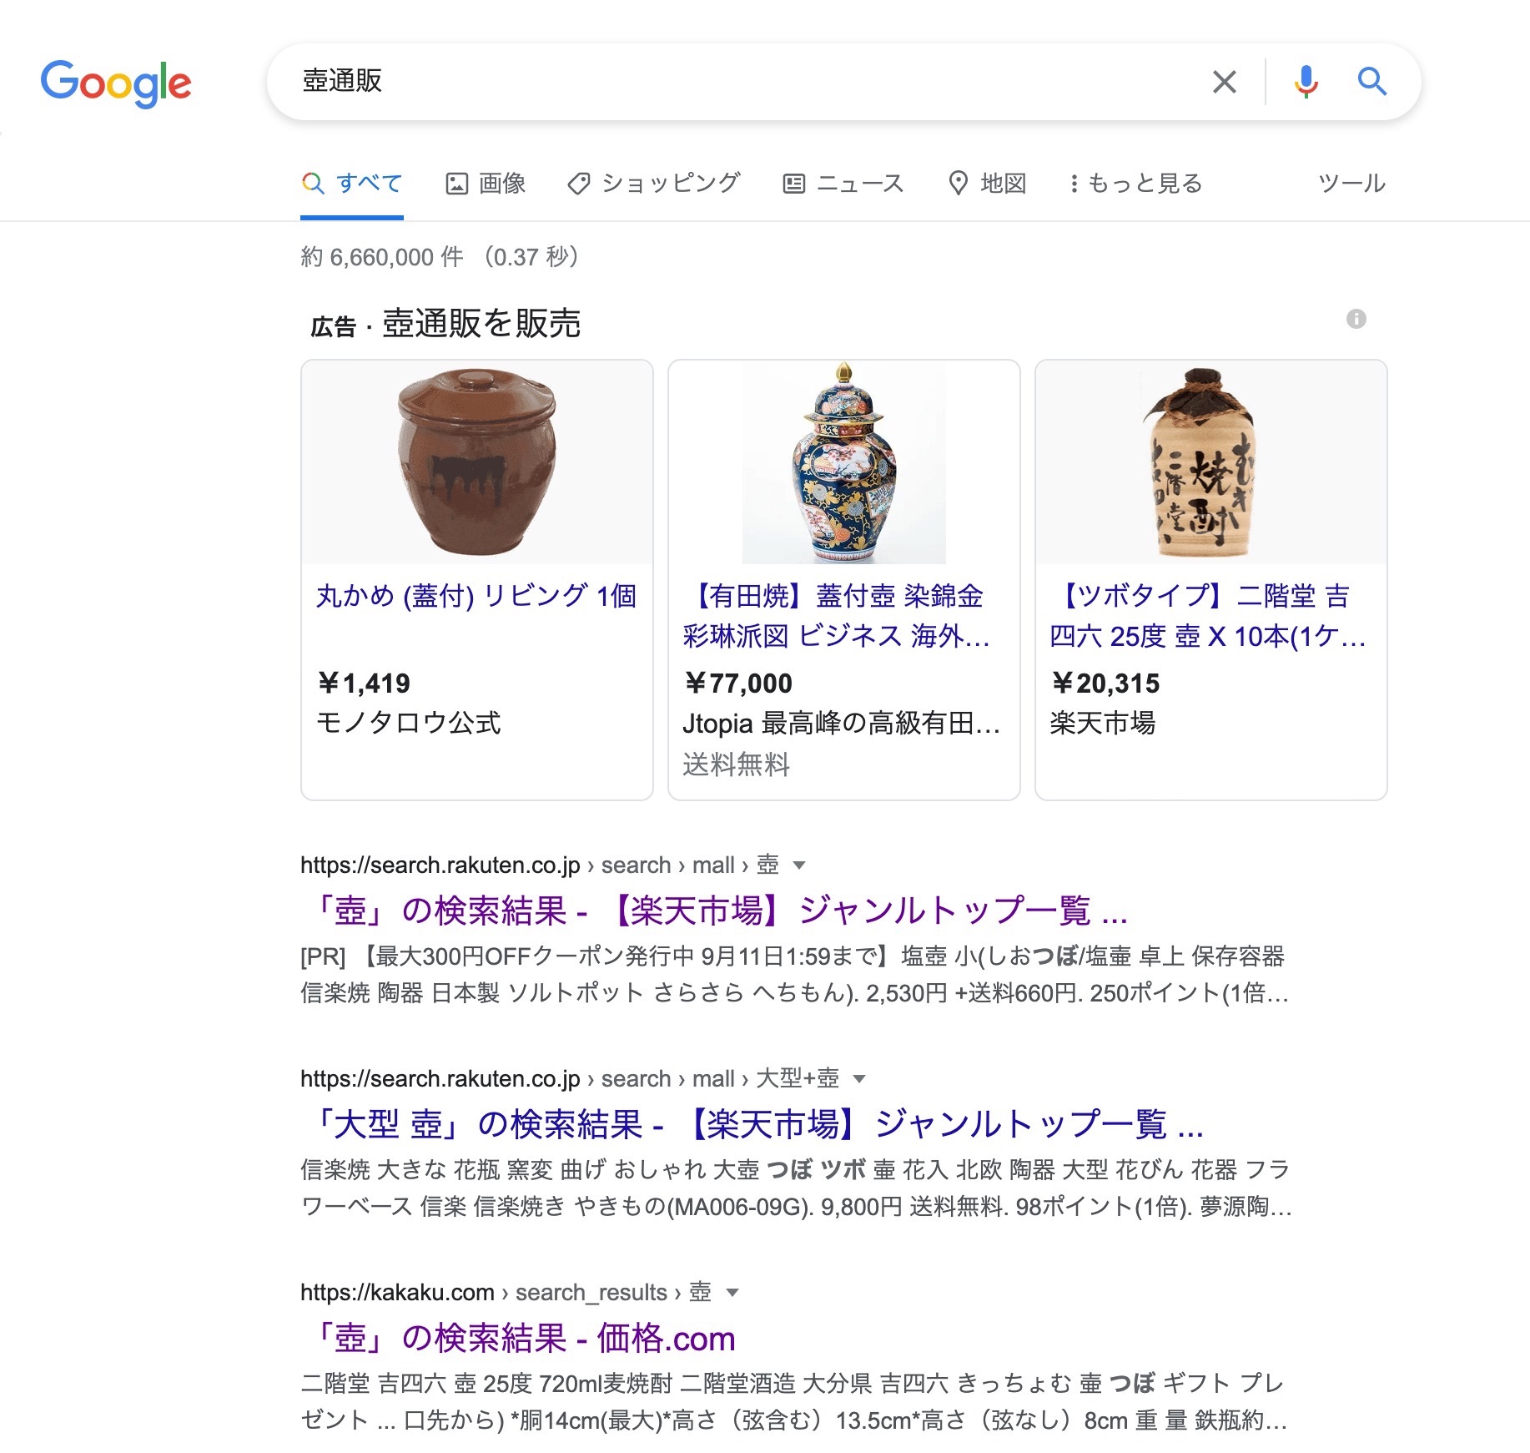Open 「壺」の検索結果 - 価格.com result
Screen dimensions: 1530x1453
point(518,1338)
